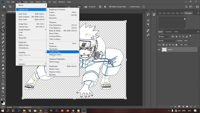Switch to the Channels tab

(168, 32)
